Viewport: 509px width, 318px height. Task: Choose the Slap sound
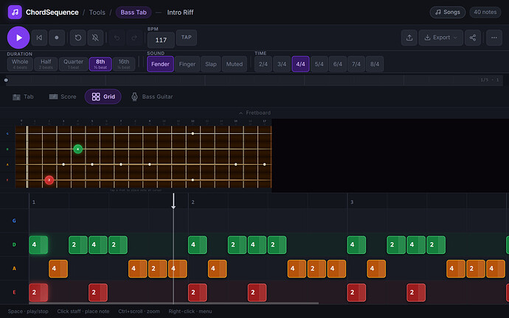tap(211, 64)
